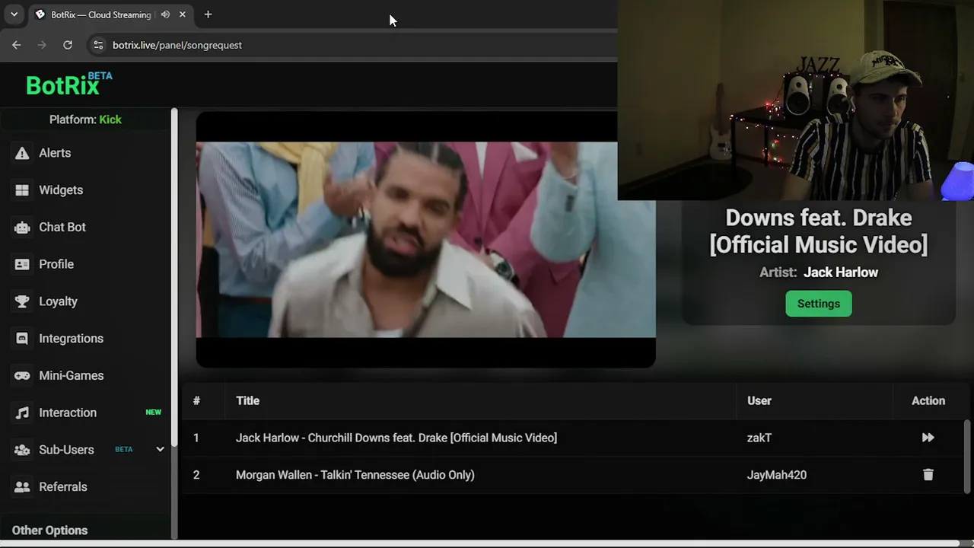Image resolution: width=974 pixels, height=548 pixels.
Task: Click the Alerts warning triangle icon
Action: point(22,153)
